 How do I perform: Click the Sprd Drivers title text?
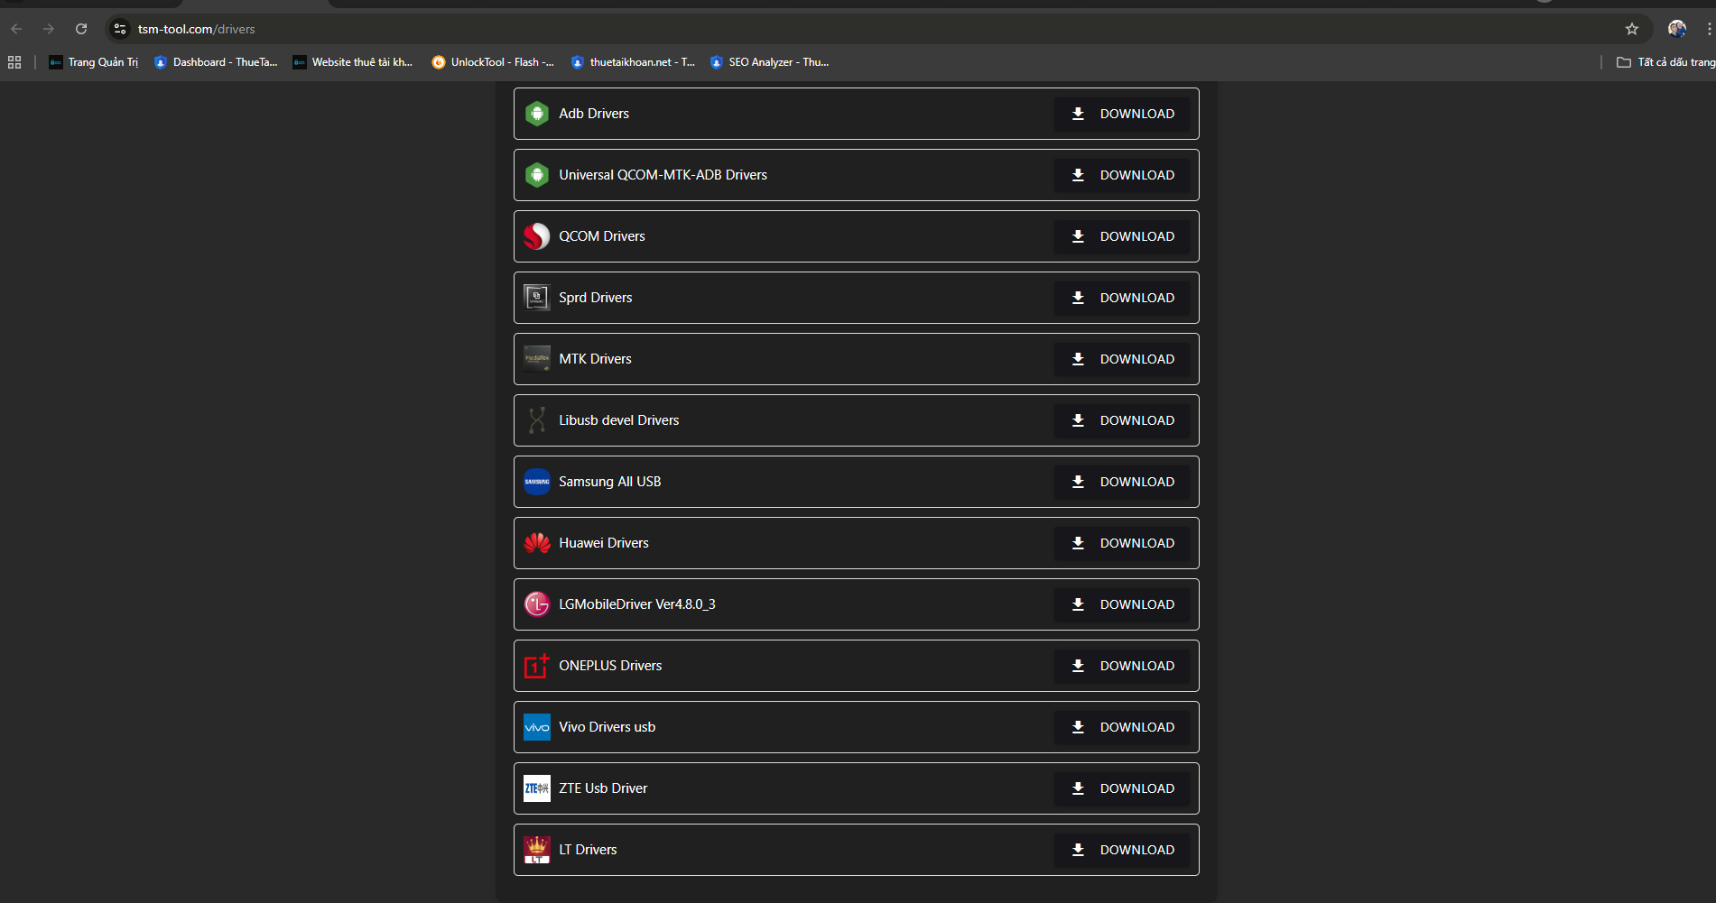(x=596, y=298)
